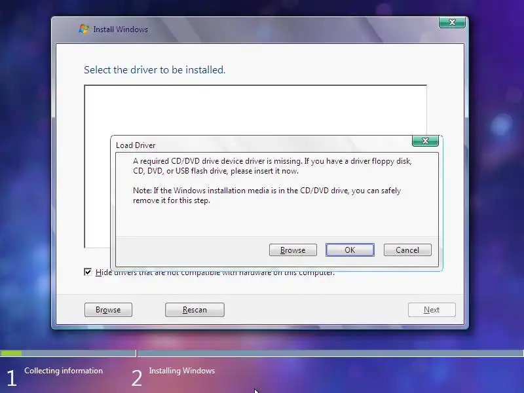Viewport: 524px width, 393px height.
Task: Click Browse in the Load Driver dialog
Action: tap(293, 250)
